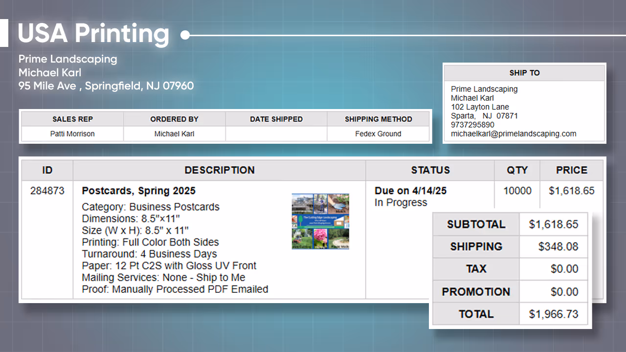Click the Due on 4/14/25 status text

410,191
